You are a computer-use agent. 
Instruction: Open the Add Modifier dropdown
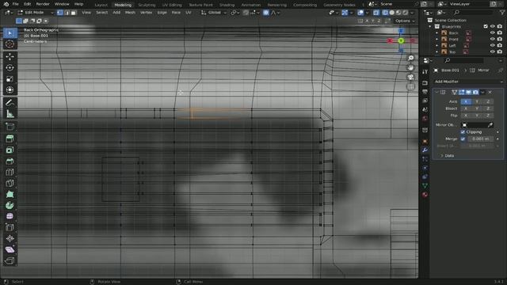point(468,82)
